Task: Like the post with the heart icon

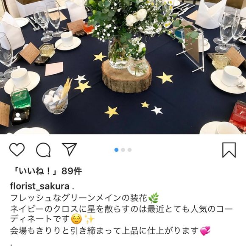Action: (17, 150)
